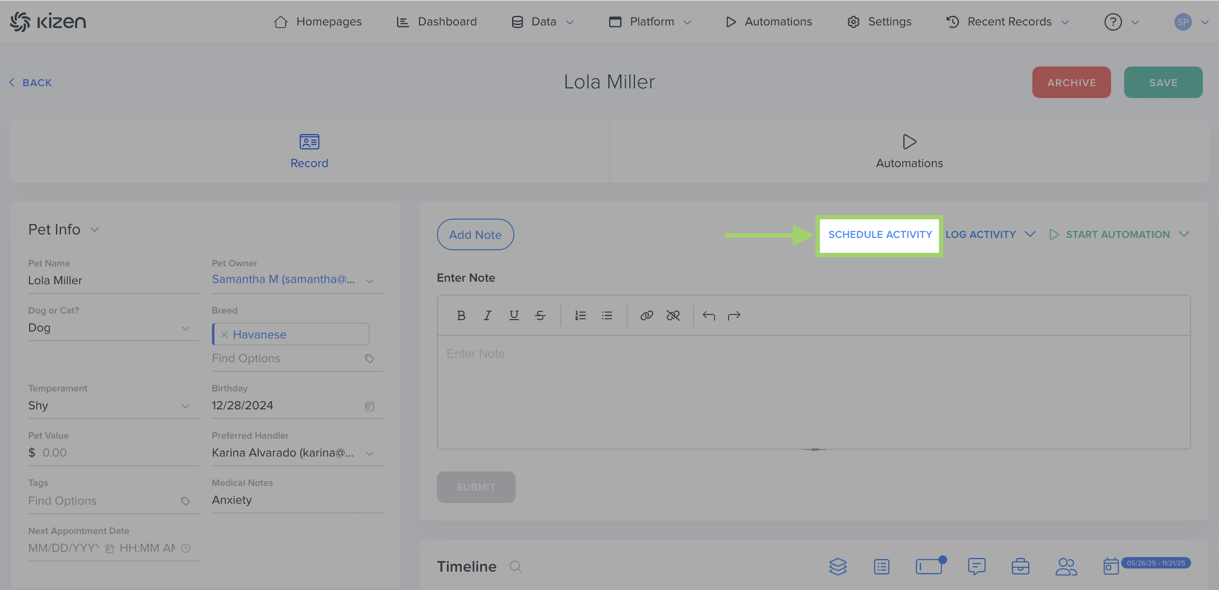Switch to the Automations record tab
Image resolution: width=1219 pixels, height=590 pixels.
pyautogui.click(x=909, y=151)
